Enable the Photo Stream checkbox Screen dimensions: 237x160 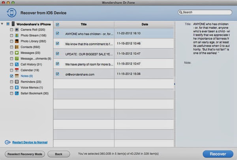click(11, 36)
